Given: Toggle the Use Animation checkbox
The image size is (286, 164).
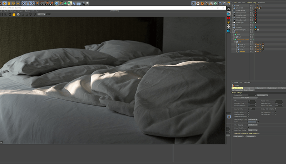Looking at the screenshot, I should click(x=248, y=112).
